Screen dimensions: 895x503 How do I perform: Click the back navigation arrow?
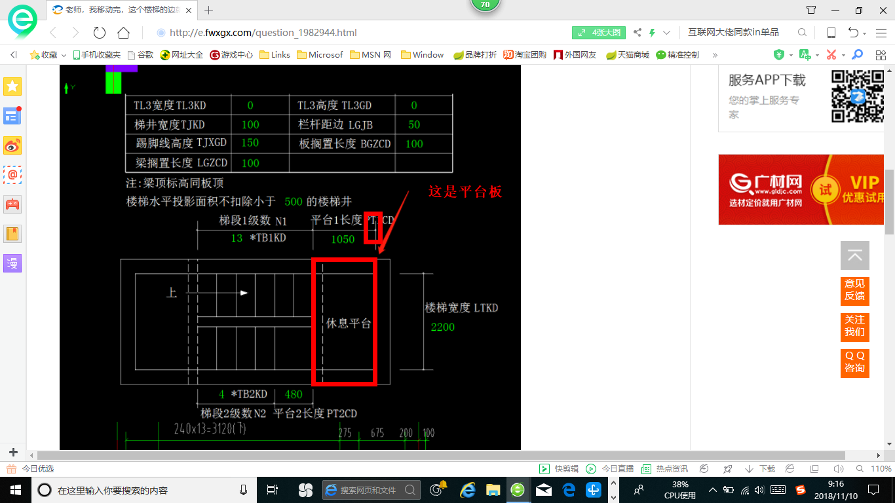[53, 33]
